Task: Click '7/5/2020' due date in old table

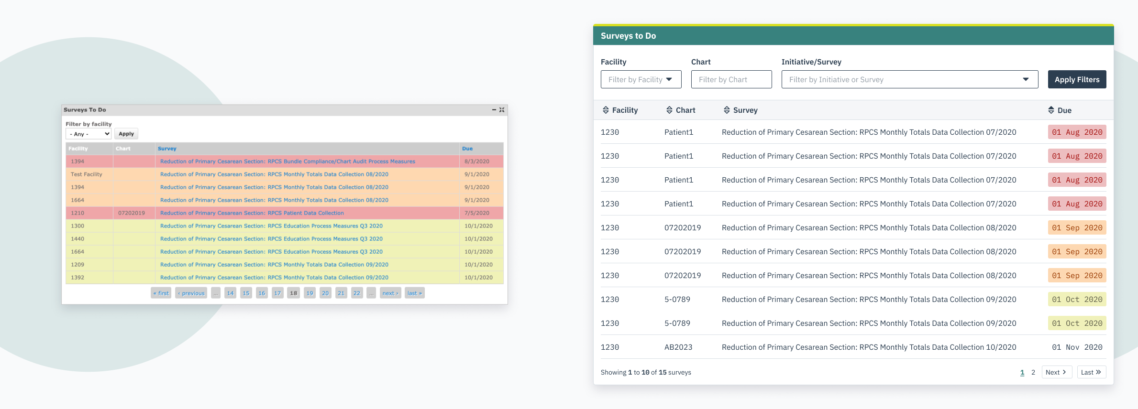Action: [477, 213]
